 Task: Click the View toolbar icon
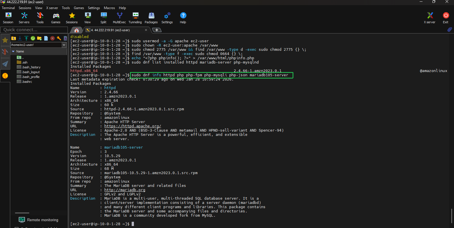pyautogui.click(x=88, y=18)
